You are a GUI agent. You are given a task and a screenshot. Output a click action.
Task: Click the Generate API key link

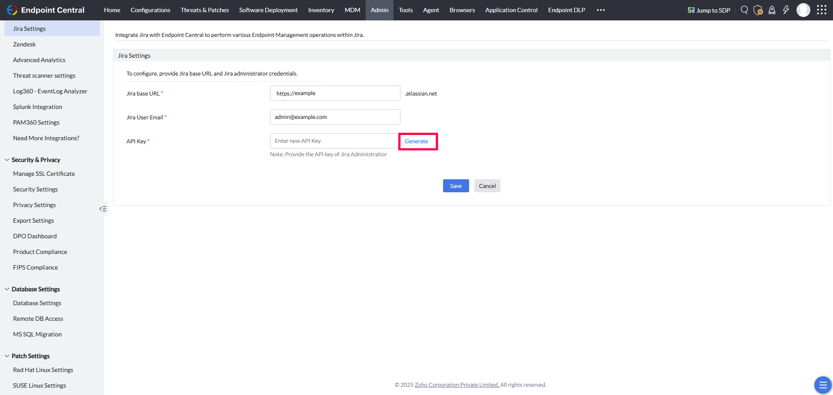click(416, 142)
